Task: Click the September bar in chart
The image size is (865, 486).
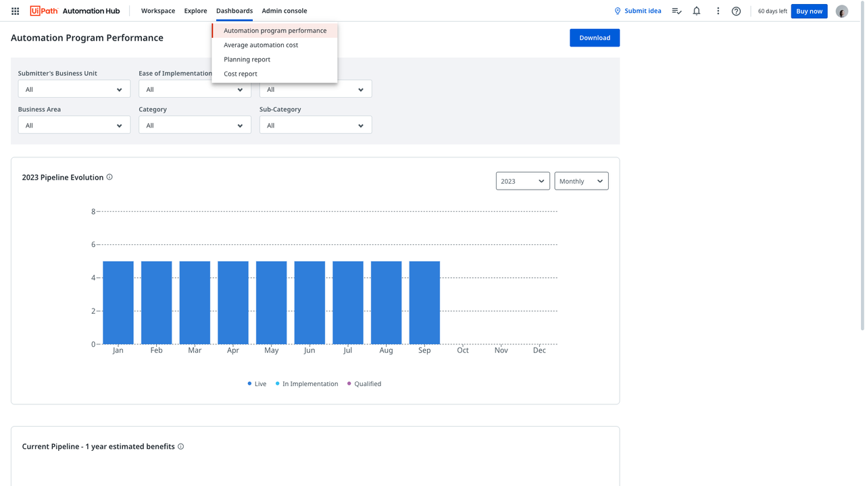Action: tap(424, 302)
